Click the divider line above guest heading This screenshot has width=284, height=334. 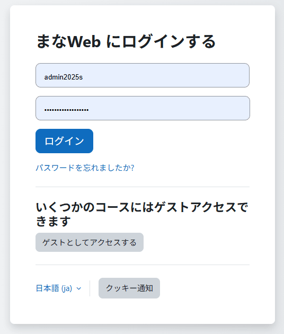(x=143, y=187)
